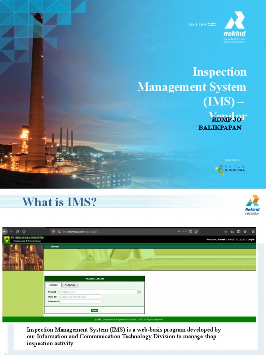Click the IMS description paragraph
Screen dimensions: 266x355
click(x=124, y=336)
